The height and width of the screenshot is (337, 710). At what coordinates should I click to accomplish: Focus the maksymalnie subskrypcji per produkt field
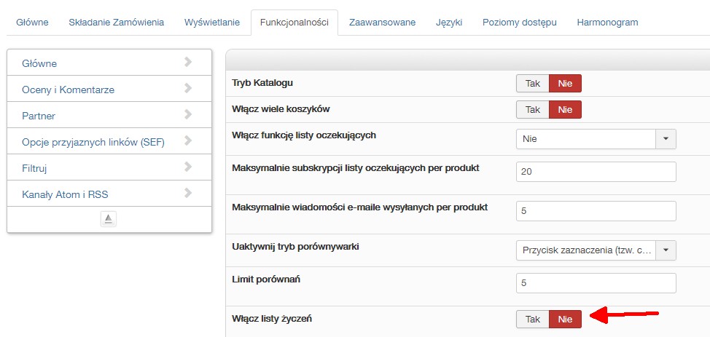pos(596,171)
